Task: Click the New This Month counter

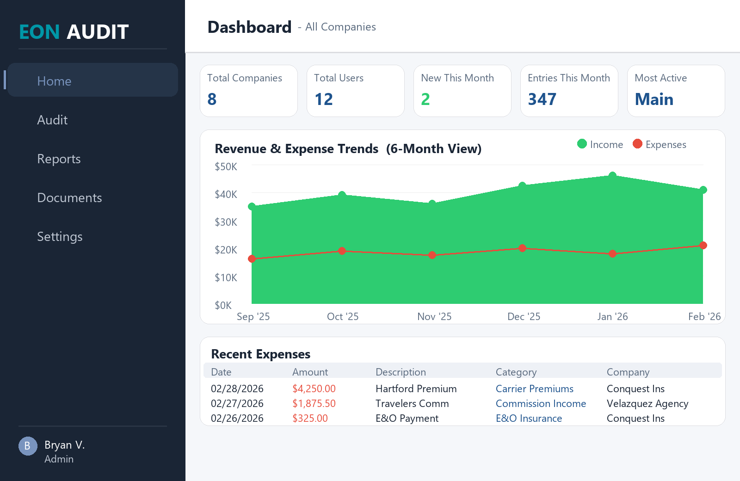Action: coord(425,99)
